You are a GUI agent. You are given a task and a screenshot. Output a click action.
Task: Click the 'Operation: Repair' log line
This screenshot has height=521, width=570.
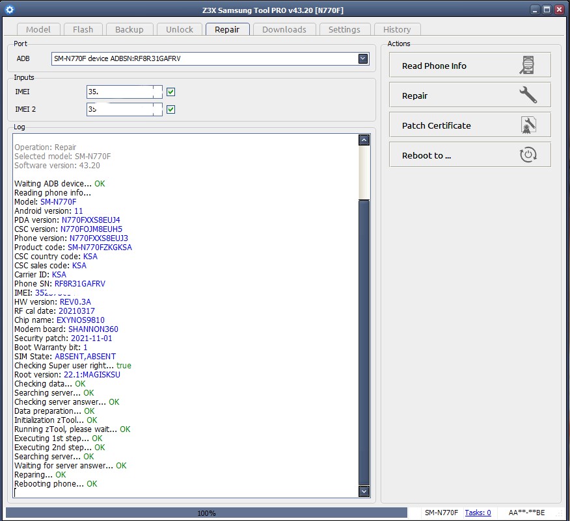coord(45,147)
